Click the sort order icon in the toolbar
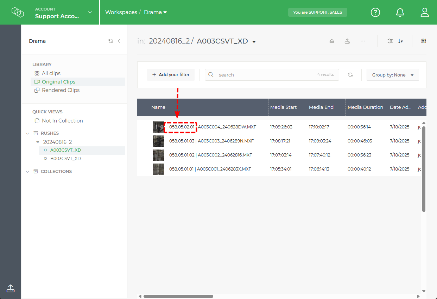This screenshot has width=437, height=299. pos(401,41)
